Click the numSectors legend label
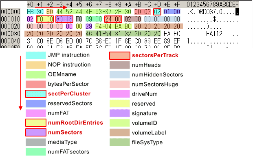The width and height of the screenshot is (253, 158). click(65, 132)
